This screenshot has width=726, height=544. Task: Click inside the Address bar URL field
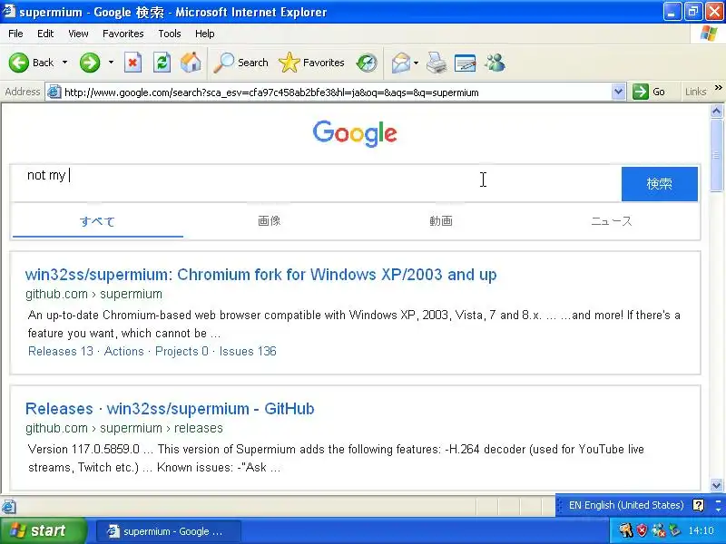click(336, 92)
